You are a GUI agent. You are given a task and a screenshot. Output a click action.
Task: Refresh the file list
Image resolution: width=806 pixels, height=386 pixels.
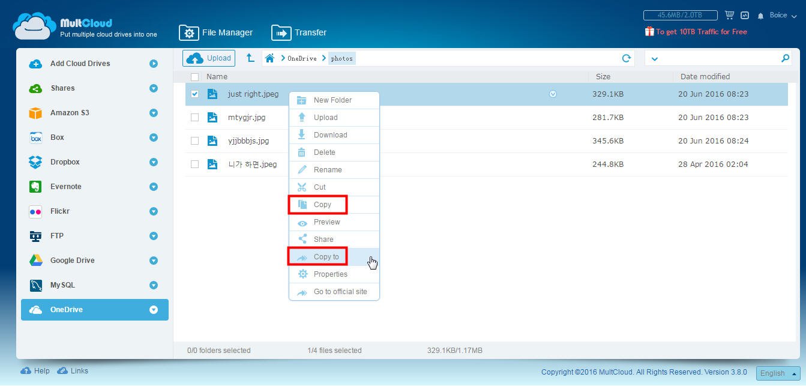[x=627, y=58]
